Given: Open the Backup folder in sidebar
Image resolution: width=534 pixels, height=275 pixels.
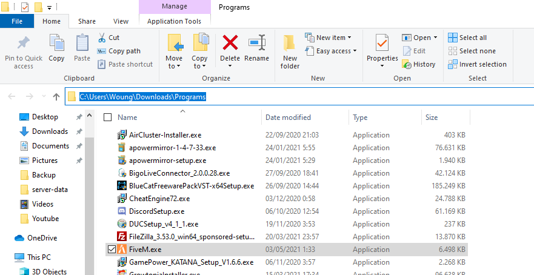Looking at the screenshot, I should pos(44,175).
